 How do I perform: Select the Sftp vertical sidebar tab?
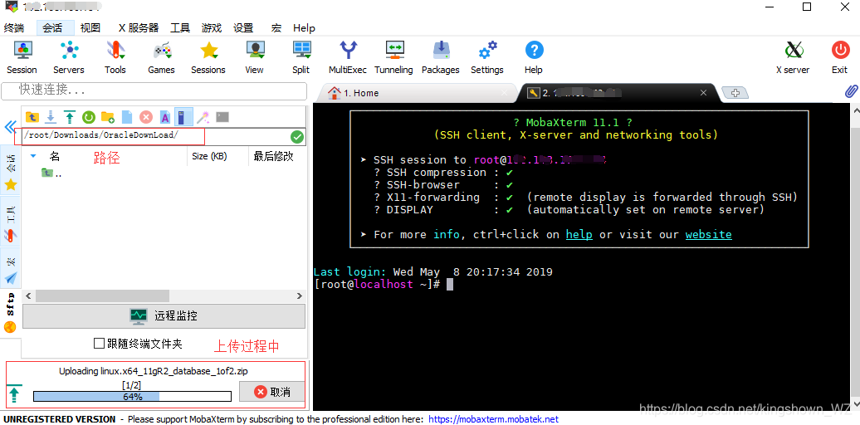[11, 311]
